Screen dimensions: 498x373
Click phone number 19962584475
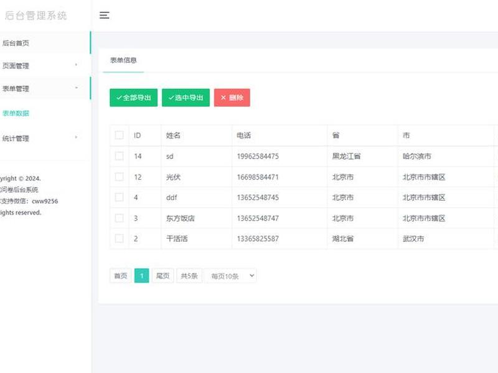(258, 157)
